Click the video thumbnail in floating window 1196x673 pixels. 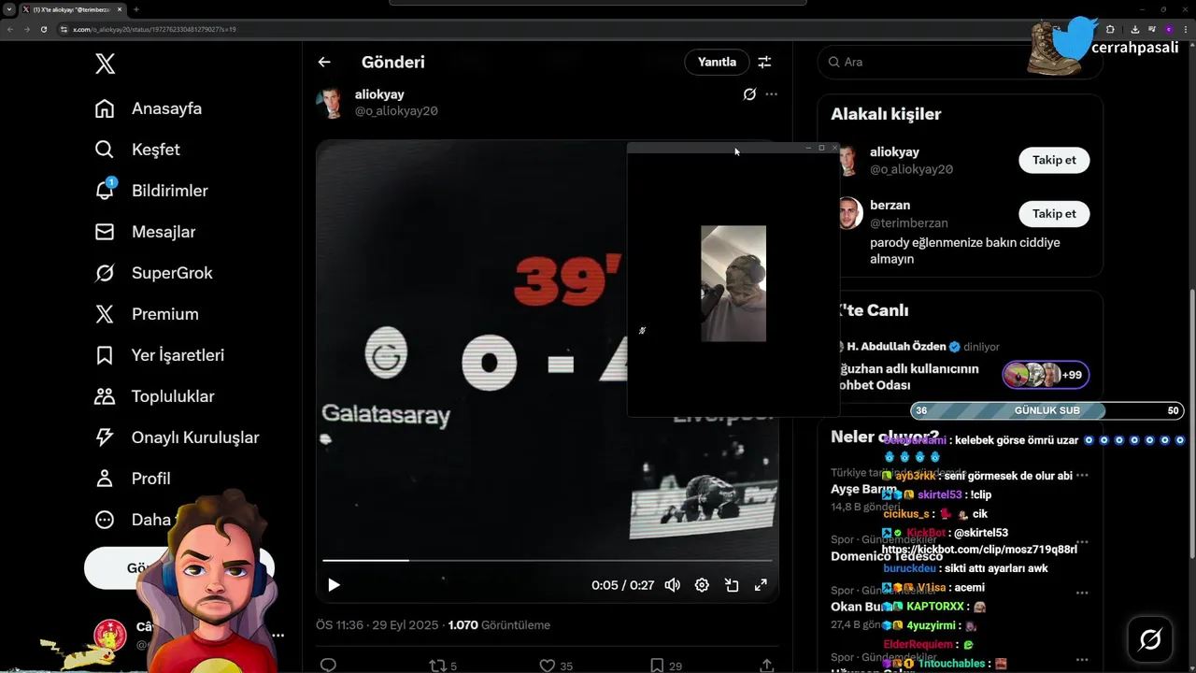[733, 283]
